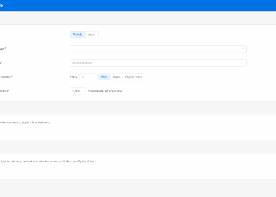The width and height of the screenshot is (276, 197).
Task: Click the gray section bar below blue header
Action: tap(138, 18)
